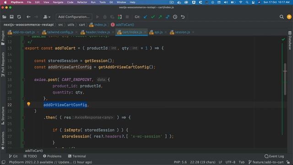This screenshot has height=165, width=293.
Task: Open the Git tool window button
Action: tap(13, 156)
